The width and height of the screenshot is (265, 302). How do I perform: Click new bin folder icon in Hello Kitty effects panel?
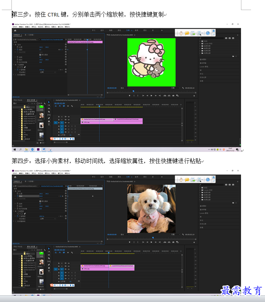233,56
